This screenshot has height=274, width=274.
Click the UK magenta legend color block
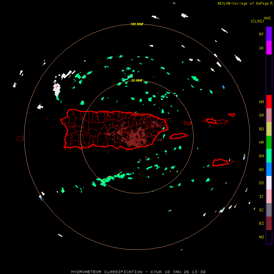point(269,48)
